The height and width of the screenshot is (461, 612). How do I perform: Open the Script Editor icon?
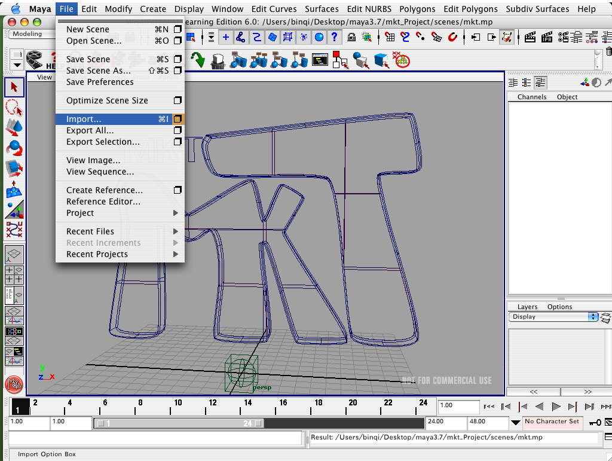tap(608, 437)
